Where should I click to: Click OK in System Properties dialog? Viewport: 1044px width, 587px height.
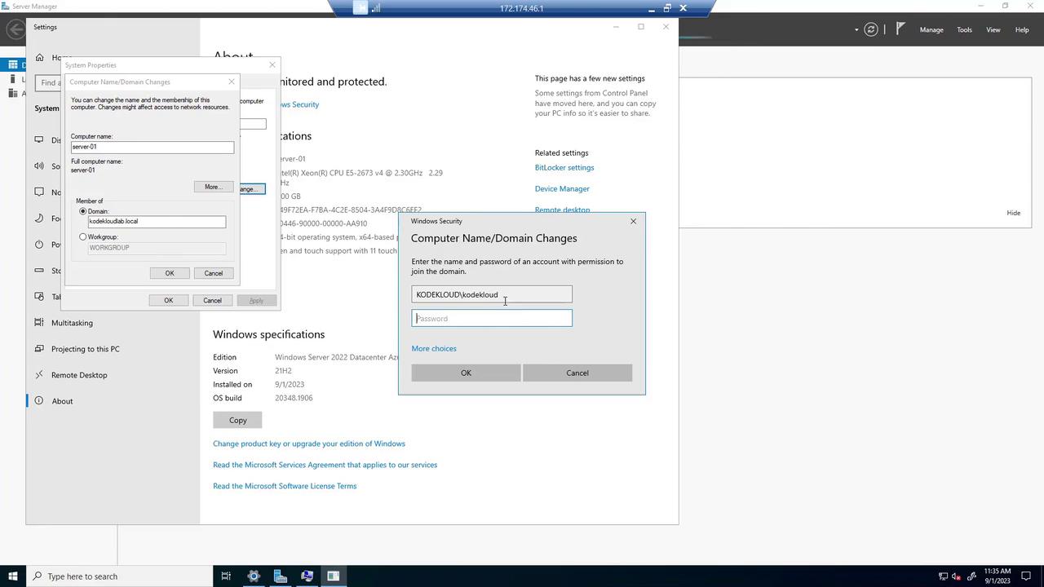click(x=168, y=300)
